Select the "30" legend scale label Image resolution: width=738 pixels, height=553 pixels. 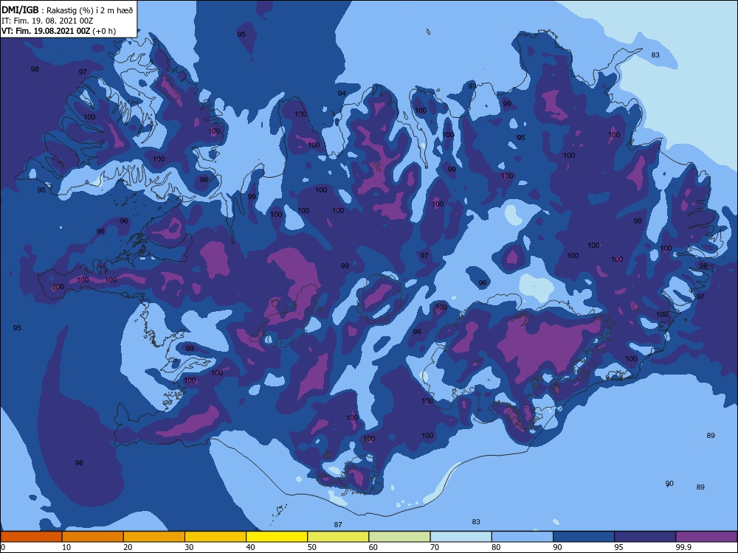[x=189, y=547]
